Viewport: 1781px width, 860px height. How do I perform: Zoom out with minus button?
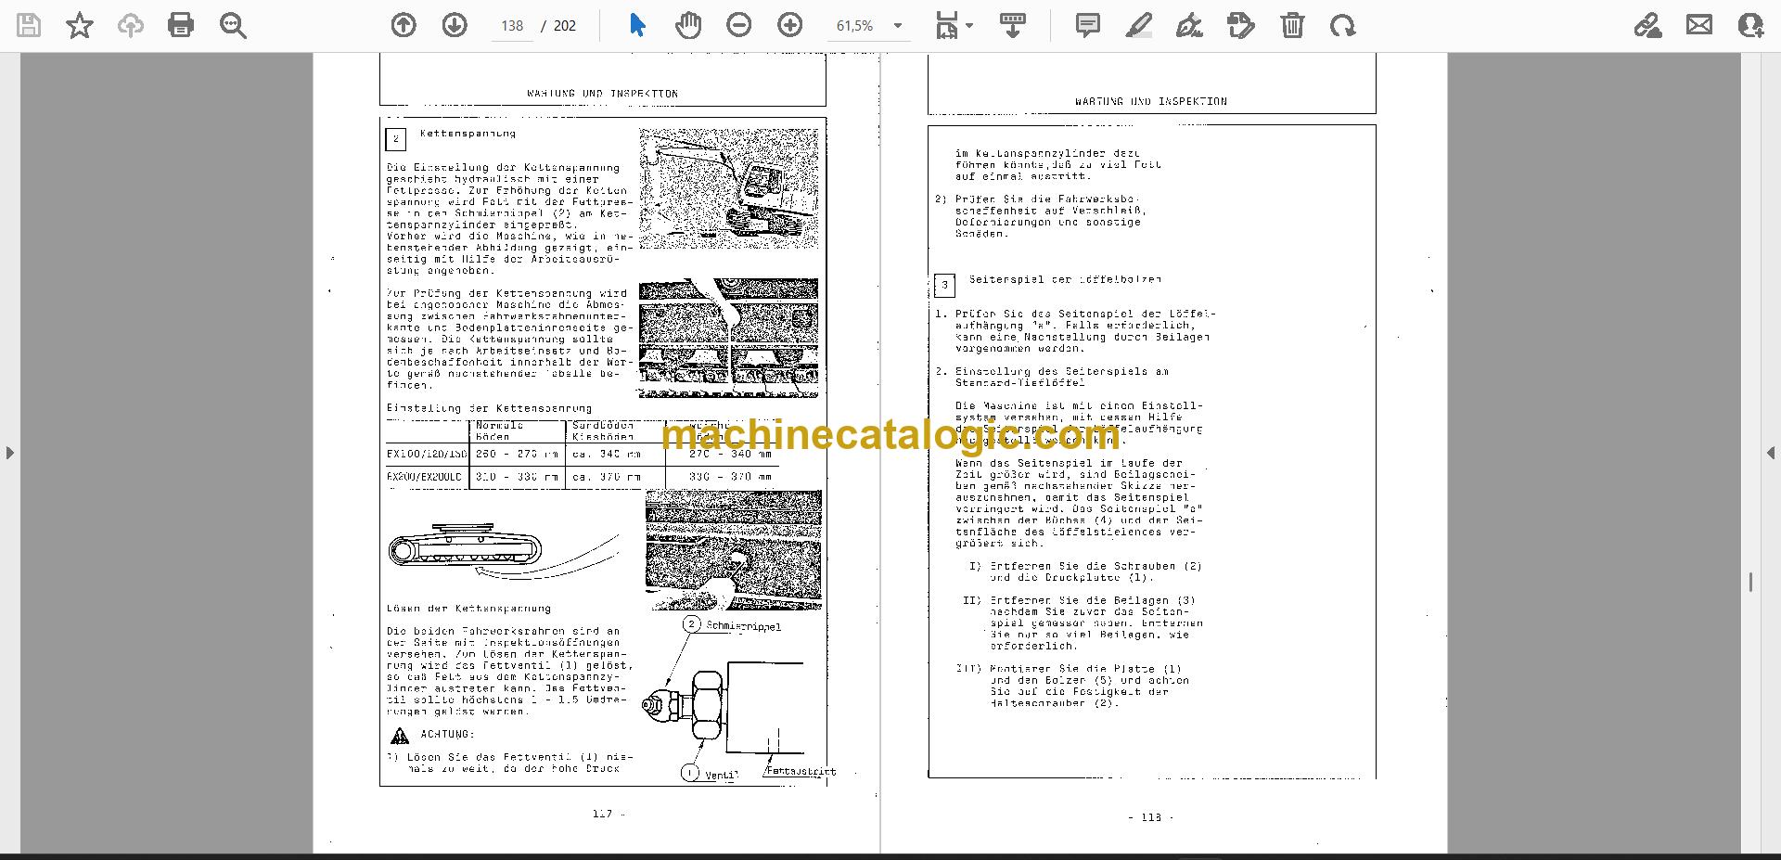(739, 25)
